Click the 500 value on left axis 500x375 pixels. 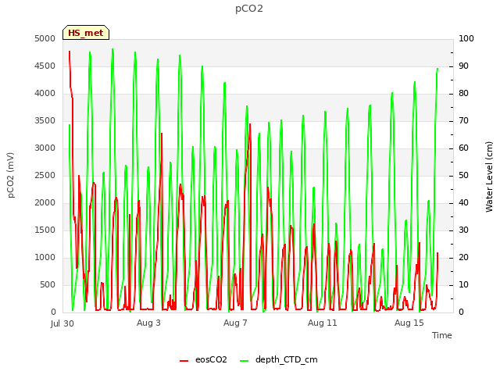click(48, 284)
